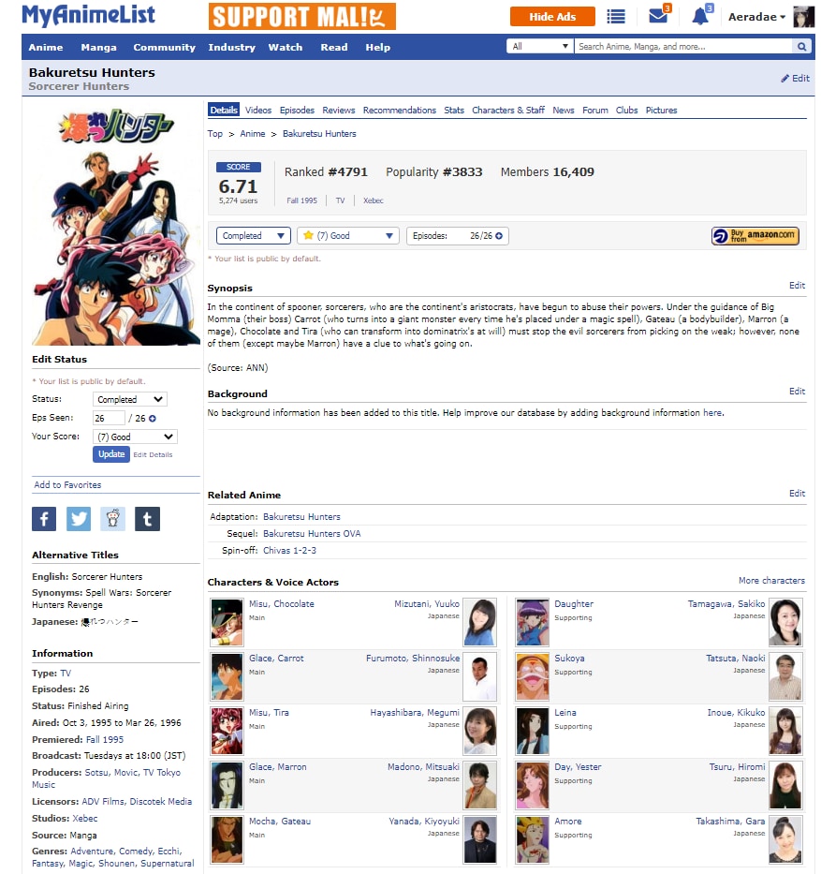
Task: Expand the Aeradae account menu
Action: pyautogui.click(x=757, y=17)
